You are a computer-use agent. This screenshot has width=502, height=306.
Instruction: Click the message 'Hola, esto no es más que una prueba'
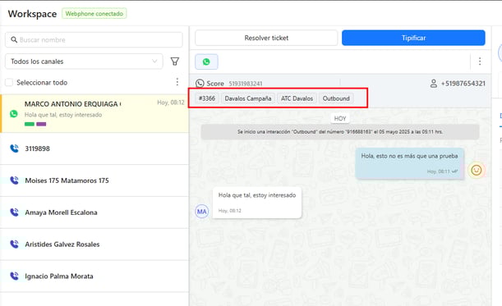click(409, 163)
